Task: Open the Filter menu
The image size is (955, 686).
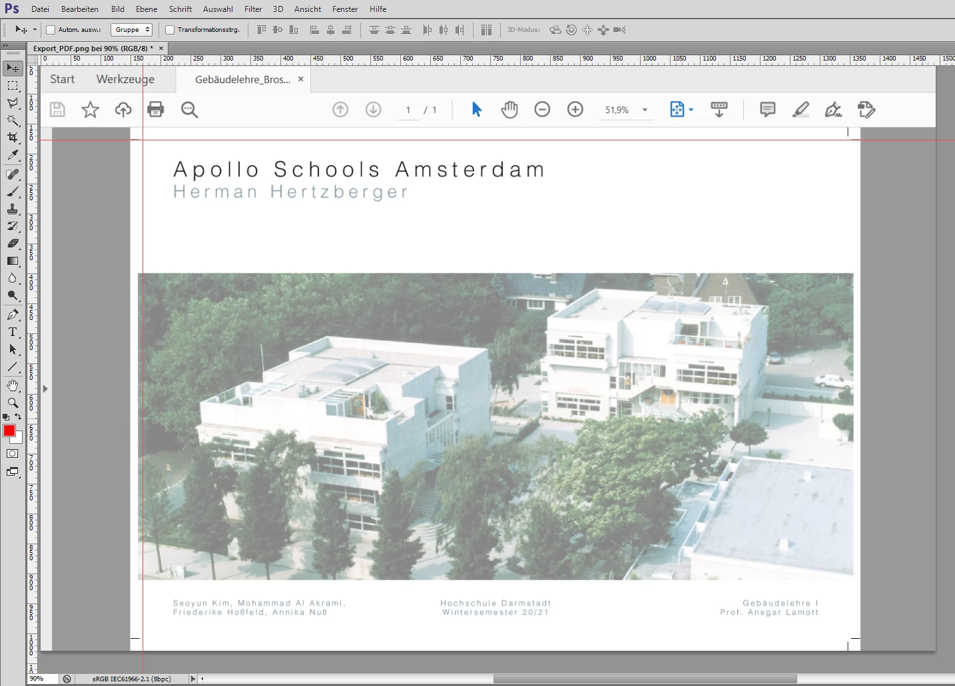Action: (253, 9)
